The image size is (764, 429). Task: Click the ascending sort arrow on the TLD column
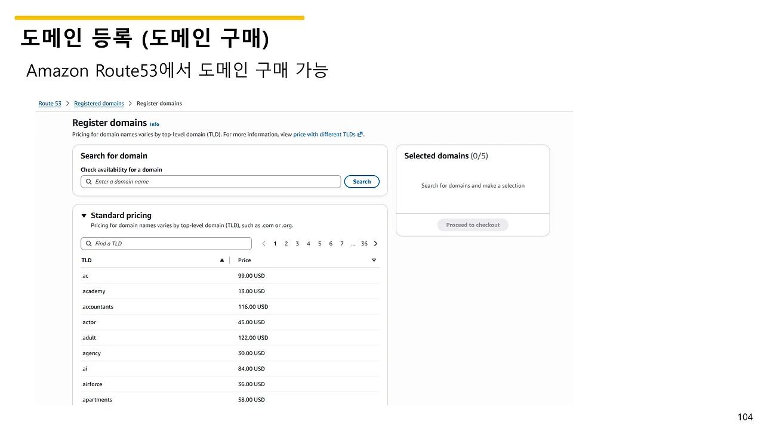(221, 260)
